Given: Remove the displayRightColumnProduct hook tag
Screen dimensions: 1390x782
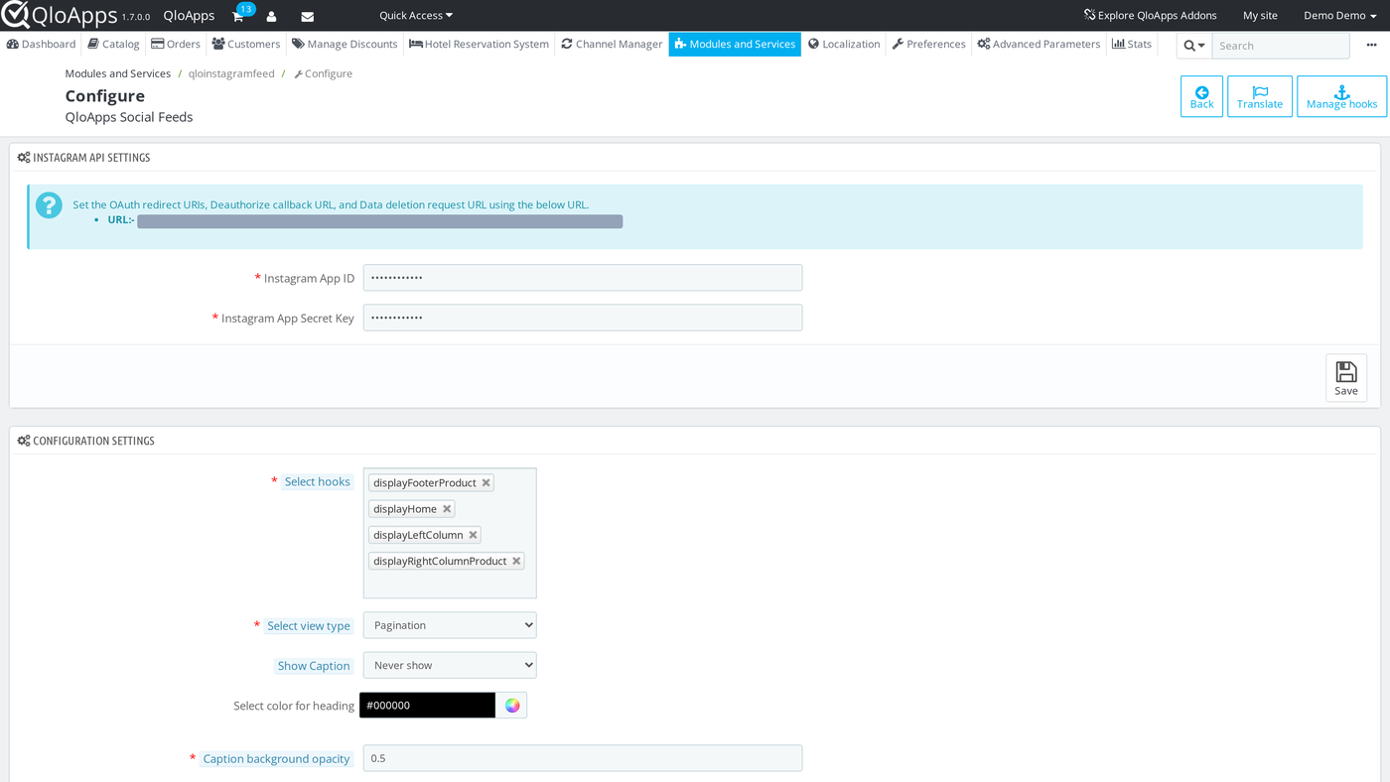Looking at the screenshot, I should tap(516, 561).
